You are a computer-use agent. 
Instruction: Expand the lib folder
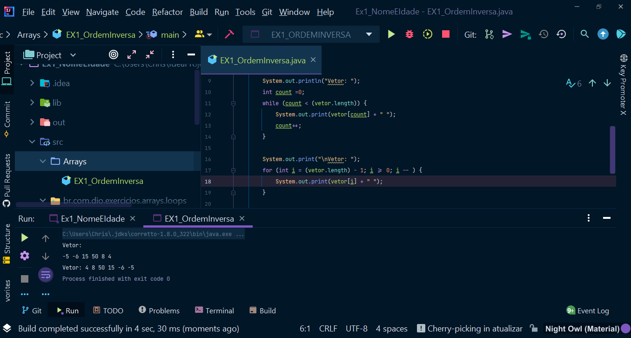point(32,102)
